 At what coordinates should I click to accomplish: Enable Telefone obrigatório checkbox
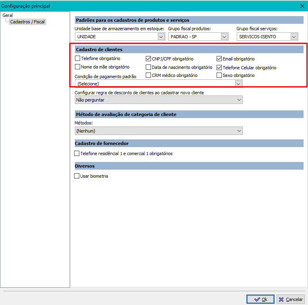coord(78,59)
